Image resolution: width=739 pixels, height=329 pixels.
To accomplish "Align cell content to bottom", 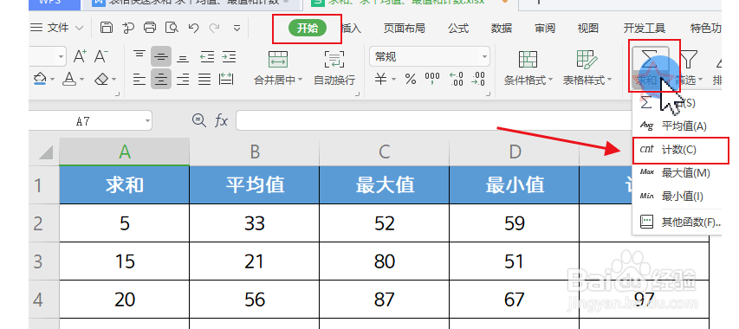I will tap(183, 57).
